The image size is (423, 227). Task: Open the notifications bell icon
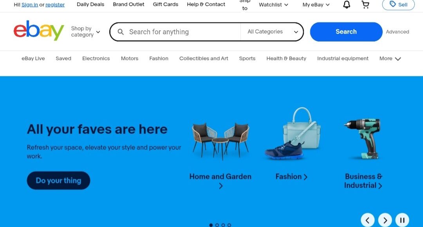click(347, 5)
